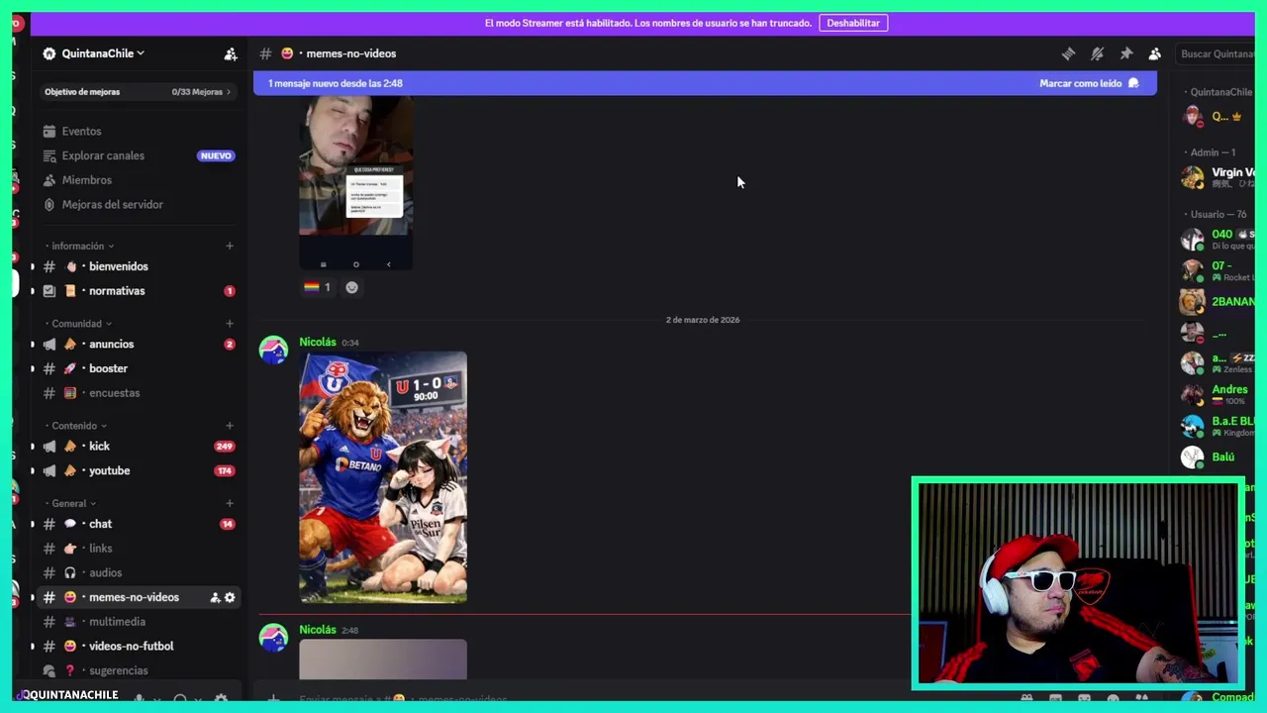Screen dimensions: 1267x713
Task: Click Nicolás avatar on 0:34 message
Action: tap(273, 350)
